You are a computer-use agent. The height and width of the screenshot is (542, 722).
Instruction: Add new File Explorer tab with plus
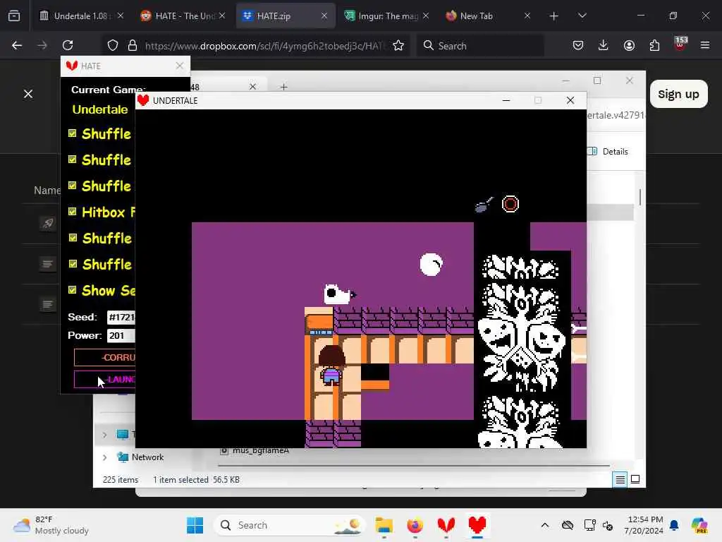pos(283,87)
